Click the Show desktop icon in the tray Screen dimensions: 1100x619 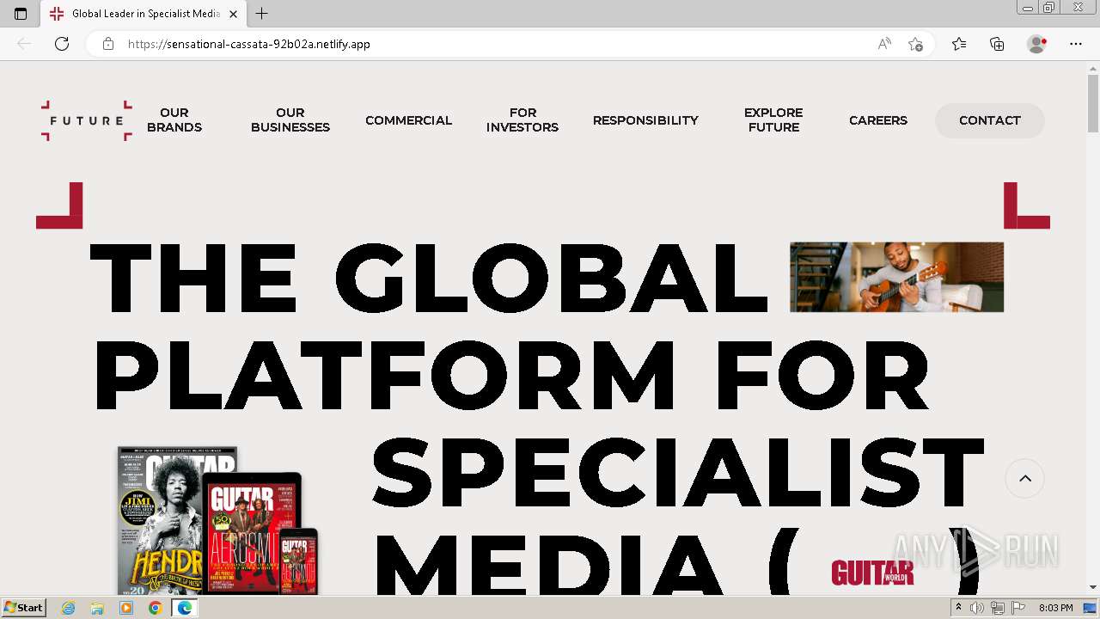point(1090,608)
